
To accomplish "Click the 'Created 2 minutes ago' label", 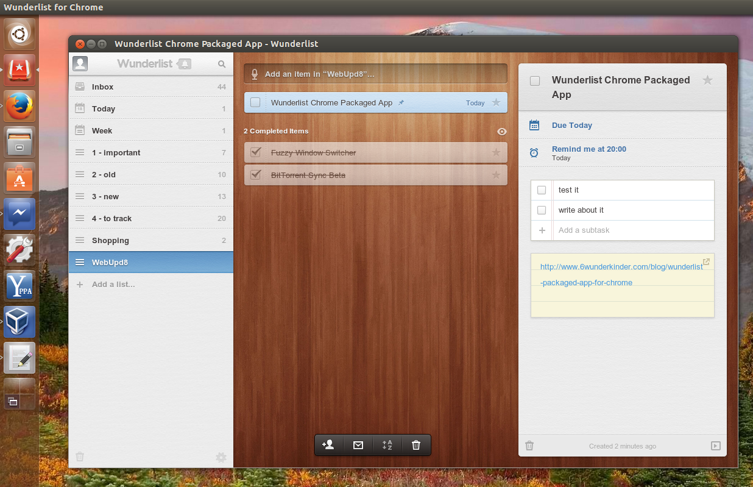I will (x=623, y=446).
